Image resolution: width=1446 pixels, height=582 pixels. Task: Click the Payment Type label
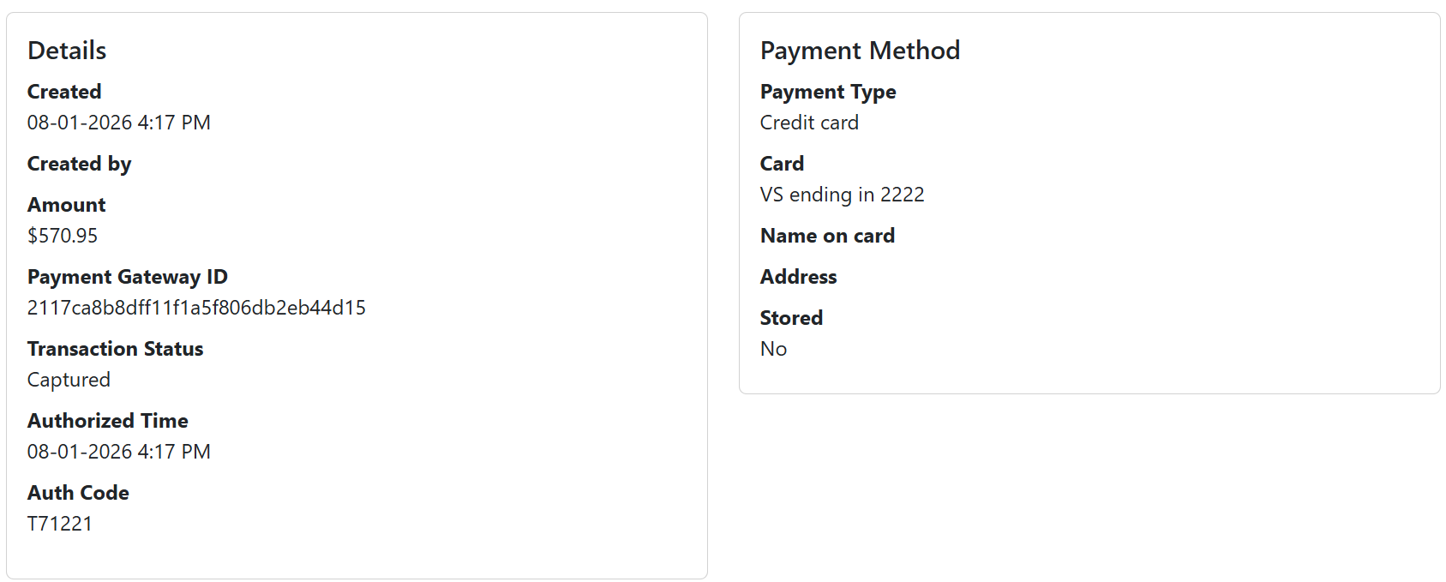(828, 92)
